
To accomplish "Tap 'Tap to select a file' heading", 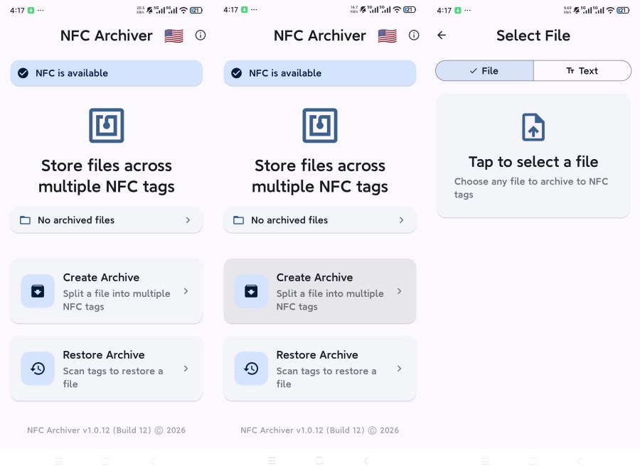I will [x=533, y=163].
